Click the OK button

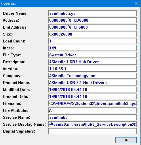coord(126,140)
